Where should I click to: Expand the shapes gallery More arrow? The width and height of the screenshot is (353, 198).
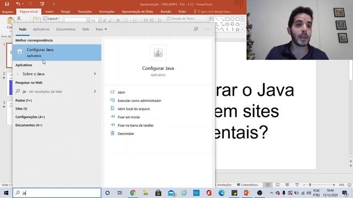click(x=243, y=29)
